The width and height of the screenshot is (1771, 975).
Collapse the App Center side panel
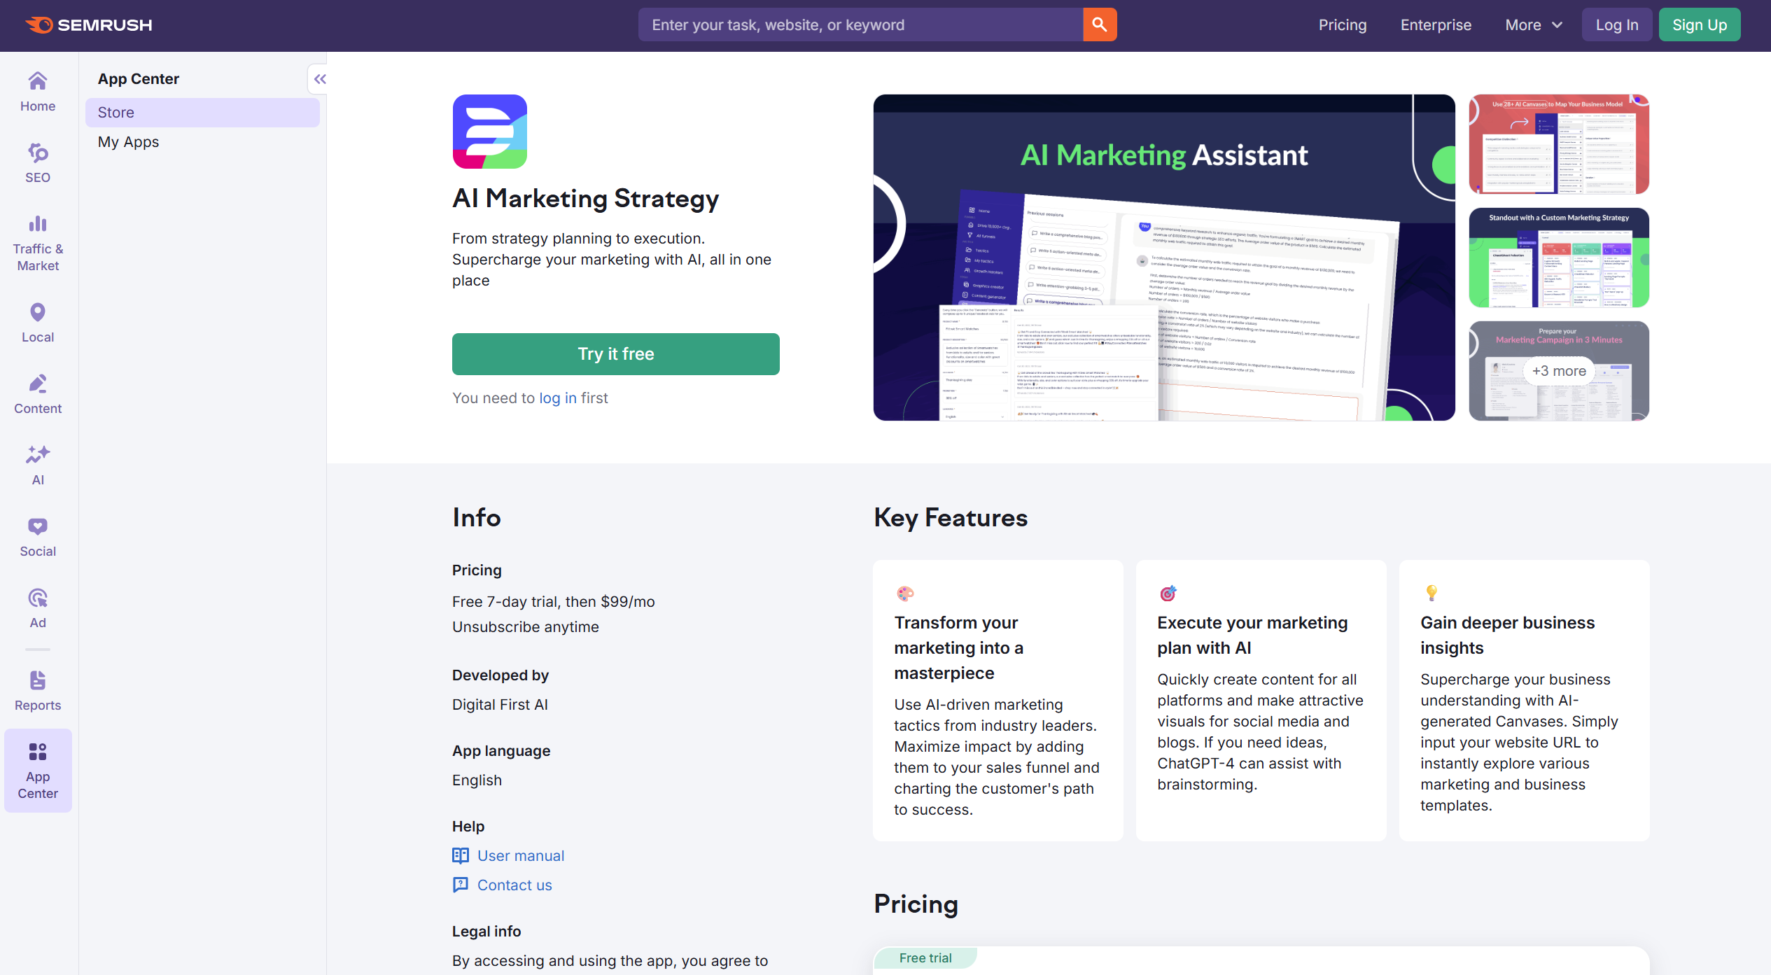pyautogui.click(x=319, y=79)
